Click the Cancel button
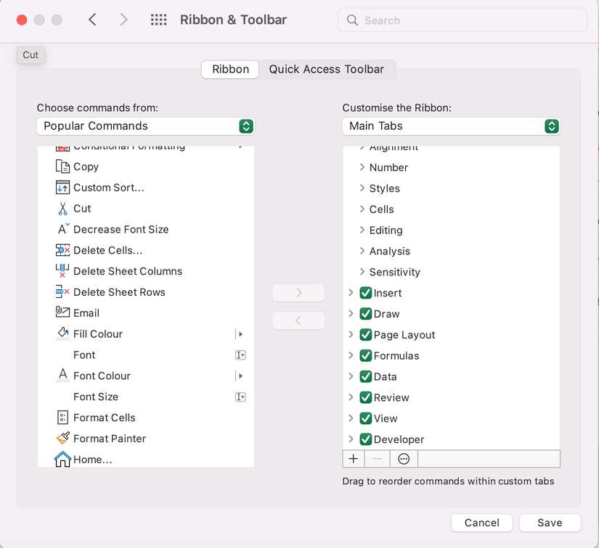This screenshot has height=548, width=599. pos(481,522)
